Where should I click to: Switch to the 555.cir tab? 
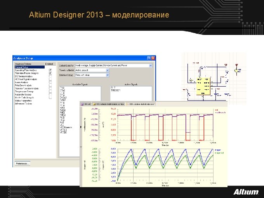86,104
